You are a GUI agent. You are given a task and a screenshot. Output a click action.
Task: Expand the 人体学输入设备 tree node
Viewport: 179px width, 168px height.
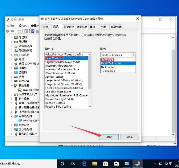pyautogui.click(x=11, y=94)
